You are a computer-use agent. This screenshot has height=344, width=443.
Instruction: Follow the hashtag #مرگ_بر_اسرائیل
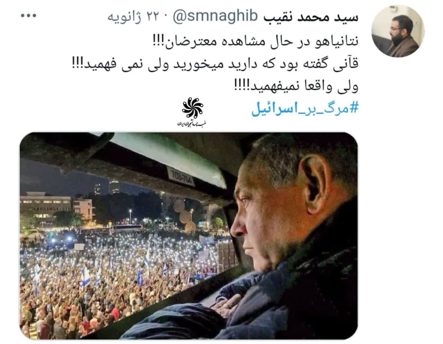[x=305, y=108]
